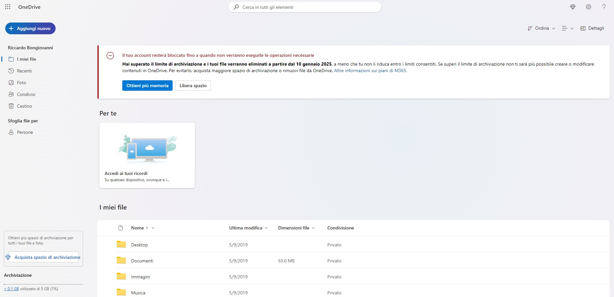
Task: Toggle the Dettagli pane
Action: pos(592,28)
